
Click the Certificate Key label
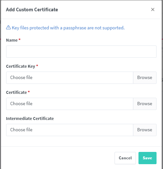(21, 66)
